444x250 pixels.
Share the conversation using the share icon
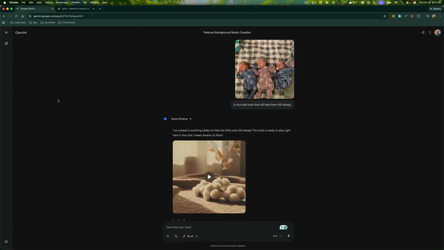click(x=423, y=32)
